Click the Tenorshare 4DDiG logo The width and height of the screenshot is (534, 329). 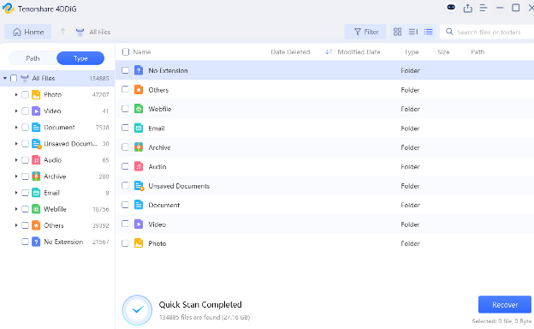point(9,9)
